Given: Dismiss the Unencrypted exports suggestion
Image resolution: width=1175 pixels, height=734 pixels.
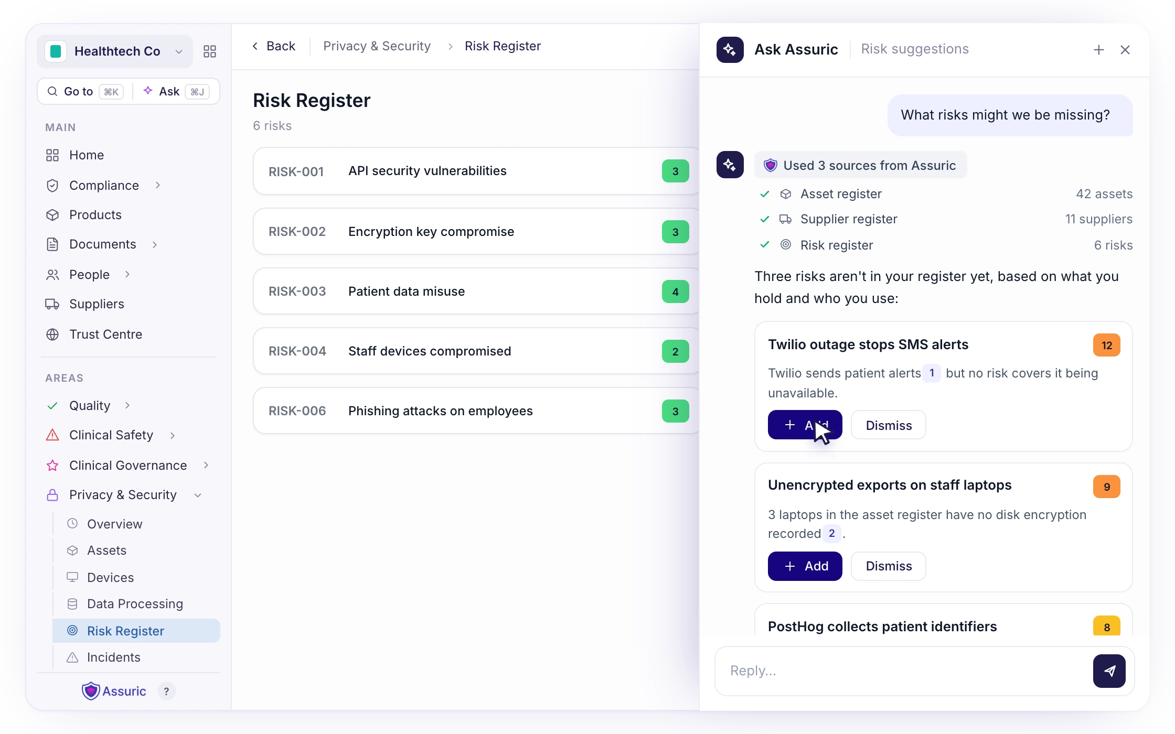Looking at the screenshot, I should click(x=889, y=566).
